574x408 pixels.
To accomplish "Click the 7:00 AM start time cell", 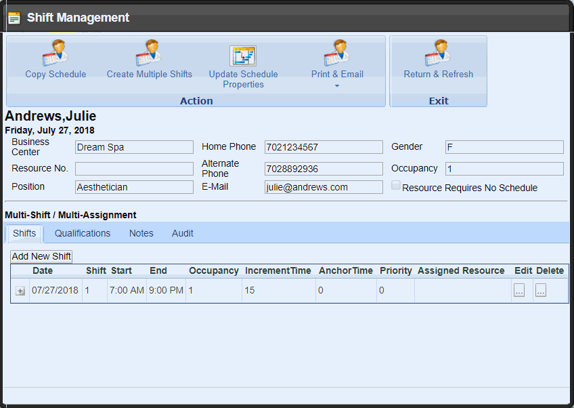I will click(127, 291).
